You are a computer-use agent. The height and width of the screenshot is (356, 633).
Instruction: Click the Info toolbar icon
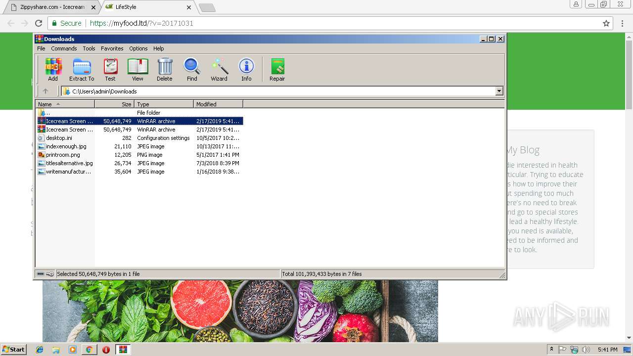coord(246,69)
